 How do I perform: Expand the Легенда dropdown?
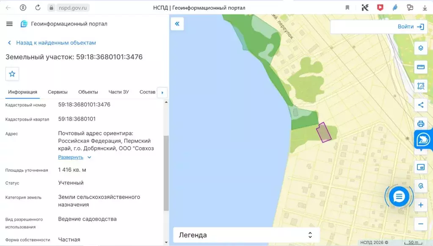pyautogui.click(x=246, y=235)
